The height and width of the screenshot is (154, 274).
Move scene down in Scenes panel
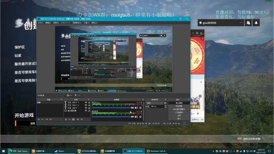point(51,119)
